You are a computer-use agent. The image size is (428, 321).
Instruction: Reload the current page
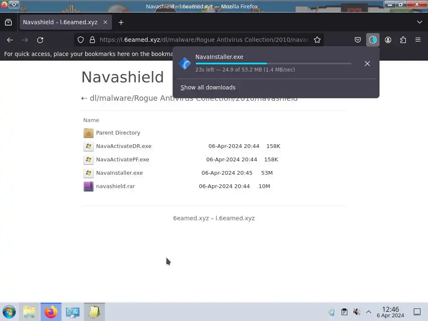click(40, 40)
